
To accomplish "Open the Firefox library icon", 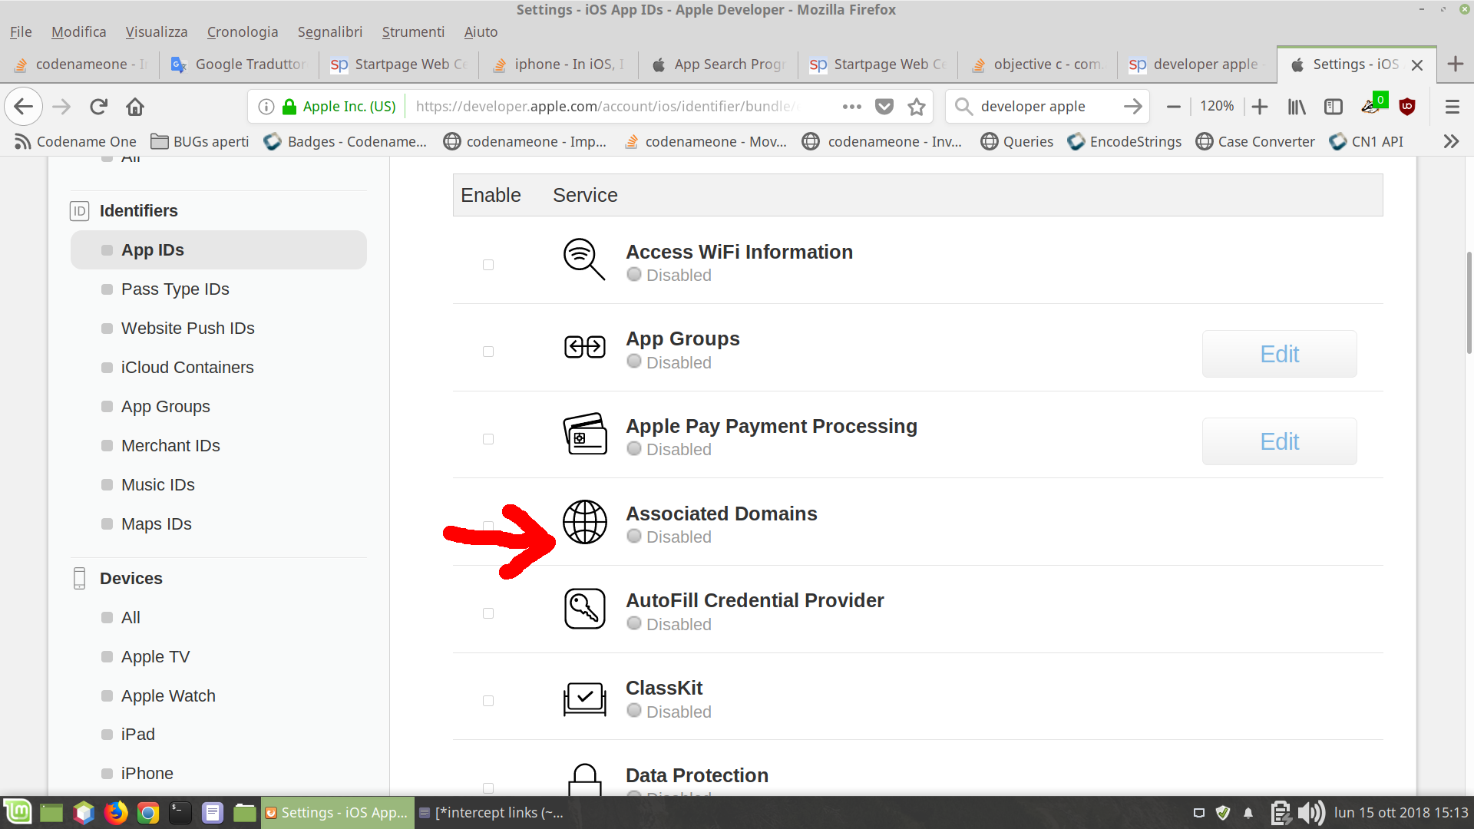I will 1297,107.
